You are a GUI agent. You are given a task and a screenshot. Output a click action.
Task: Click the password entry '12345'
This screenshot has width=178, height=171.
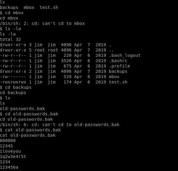click(x=7, y=146)
